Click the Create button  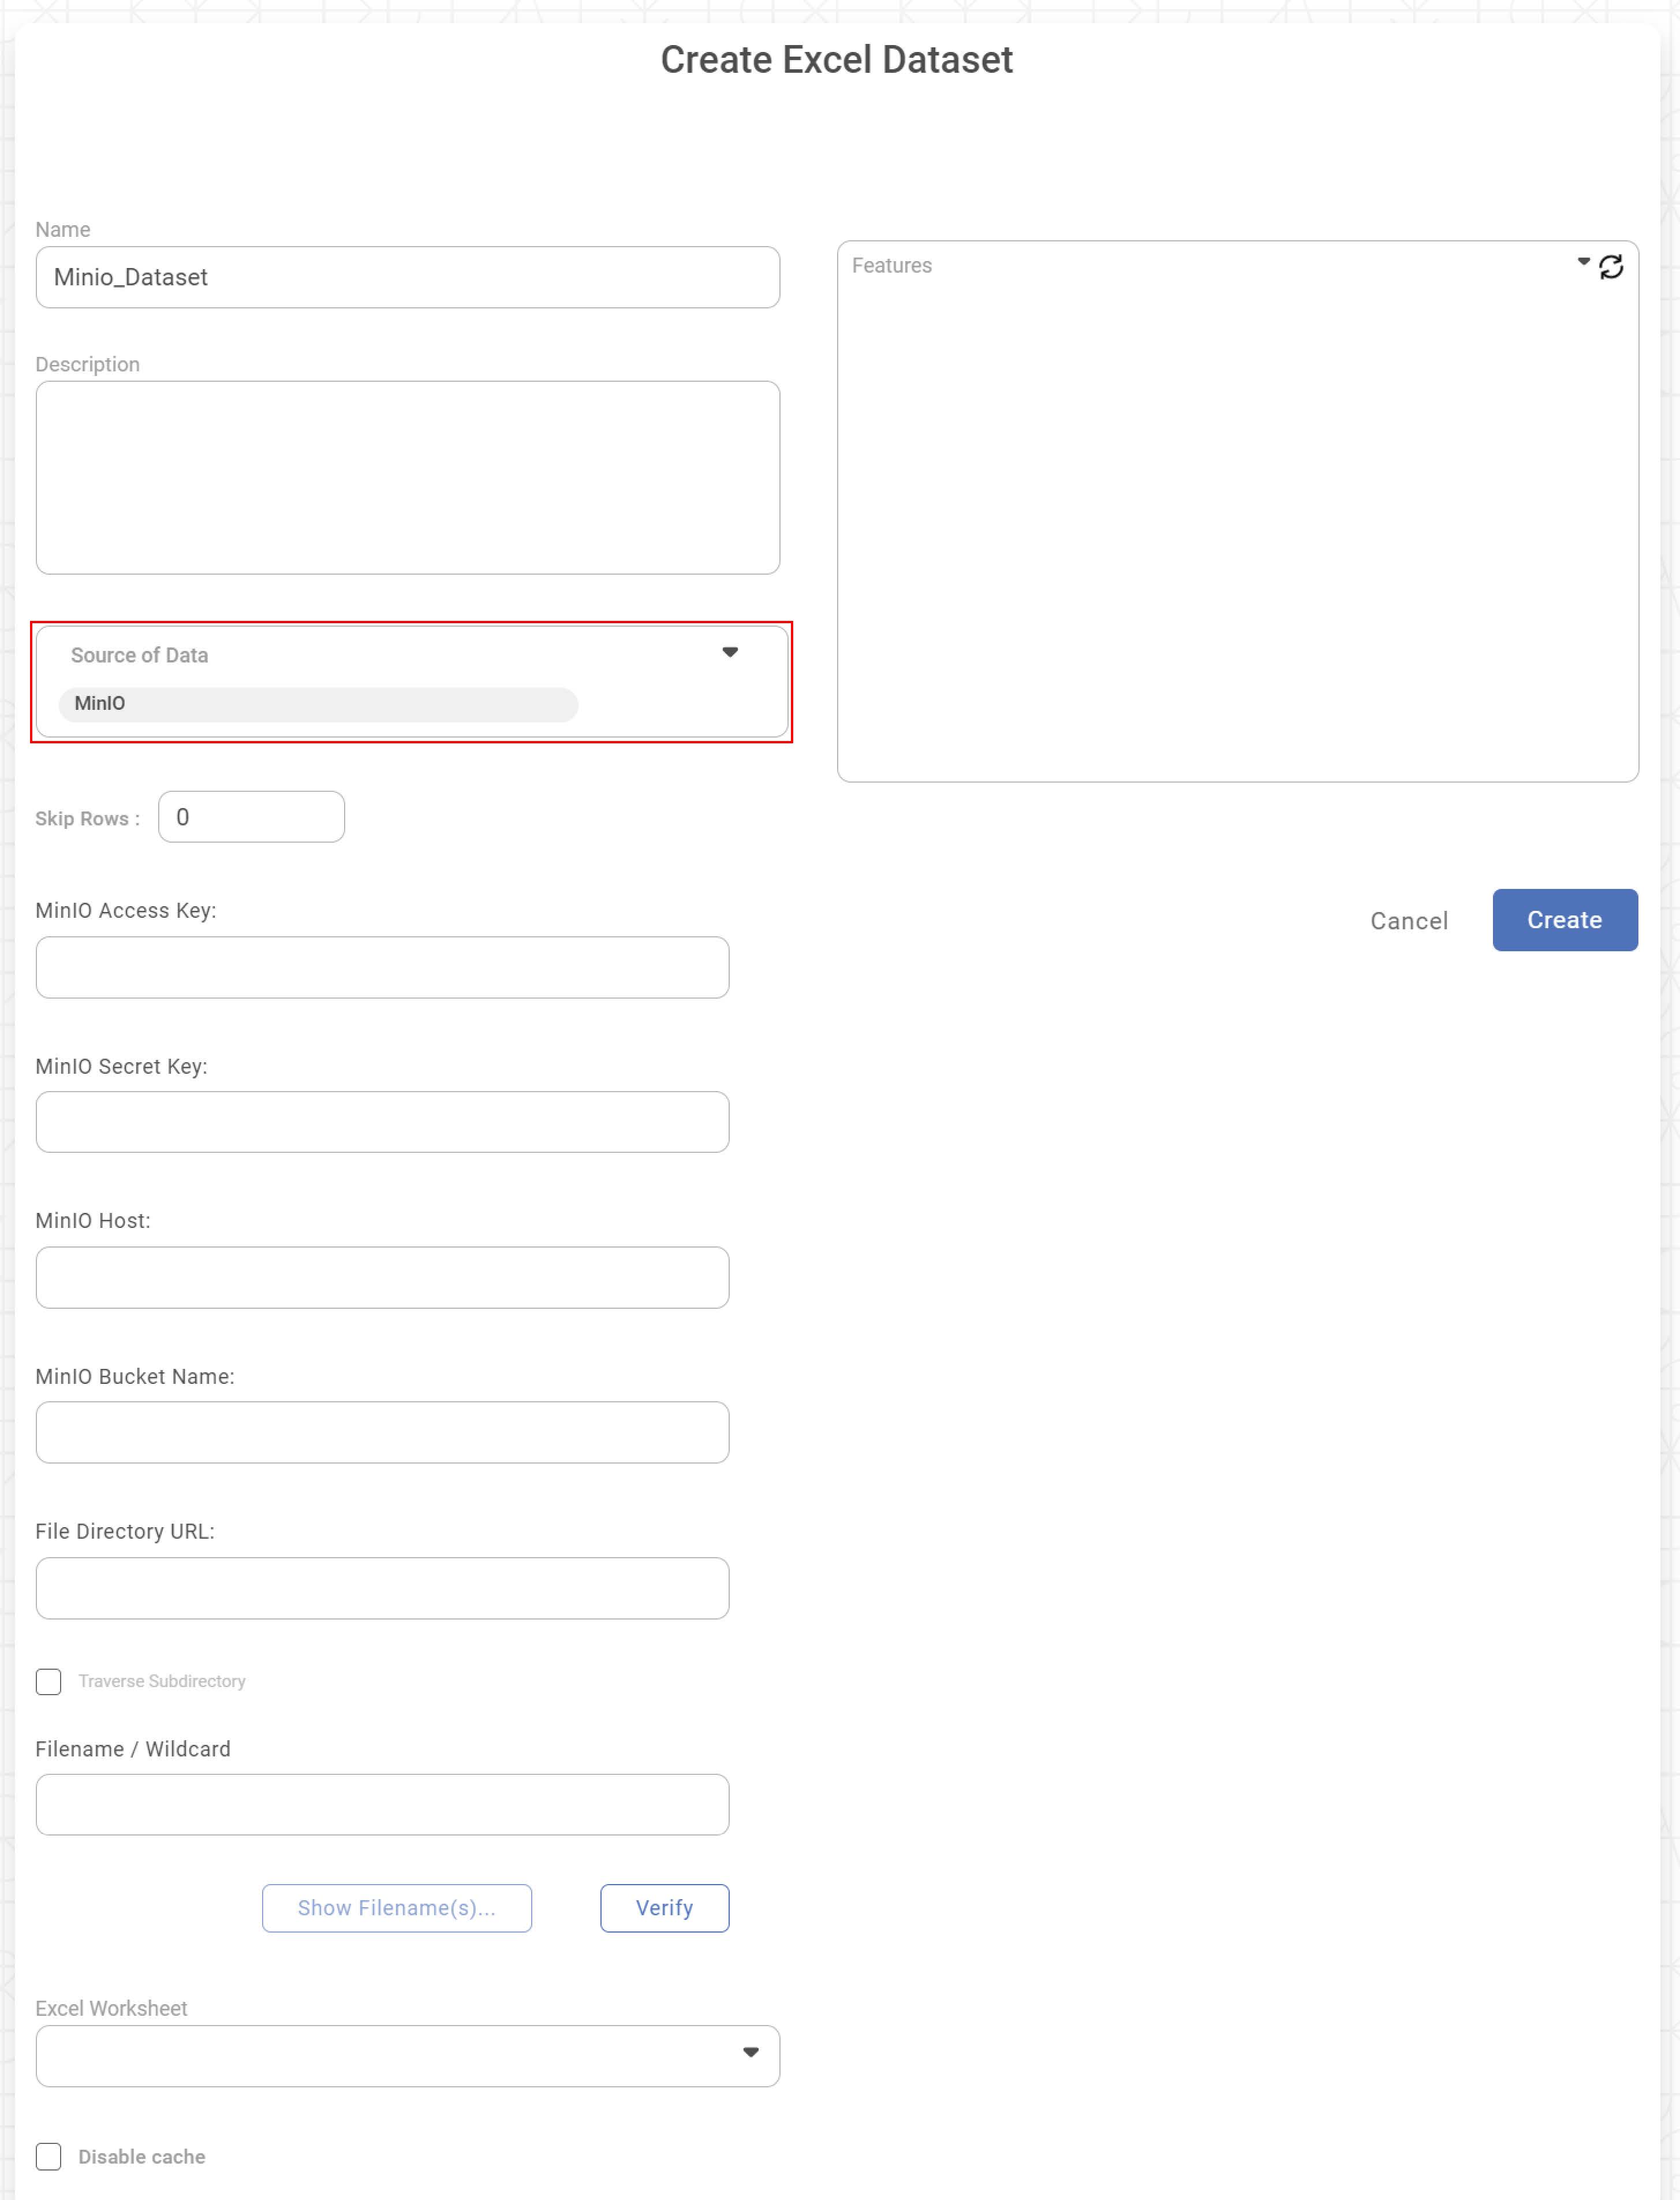click(1564, 920)
